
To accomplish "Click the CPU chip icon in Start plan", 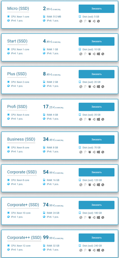I will [8, 49].
